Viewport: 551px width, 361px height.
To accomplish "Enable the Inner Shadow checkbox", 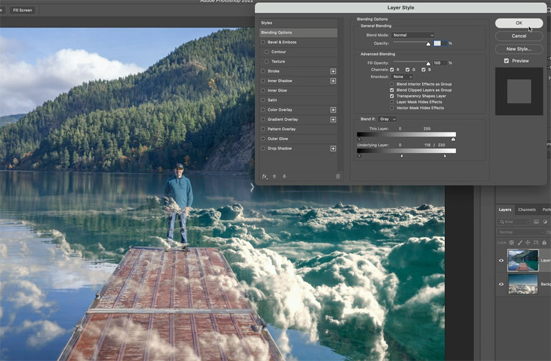I will pos(263,81).
